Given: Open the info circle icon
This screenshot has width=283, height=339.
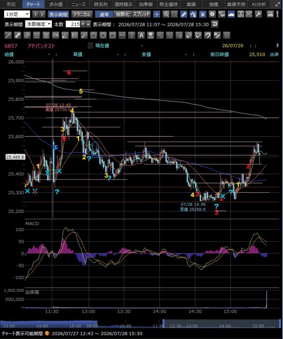Looking at the screenshot, I should tap(212, 15).
